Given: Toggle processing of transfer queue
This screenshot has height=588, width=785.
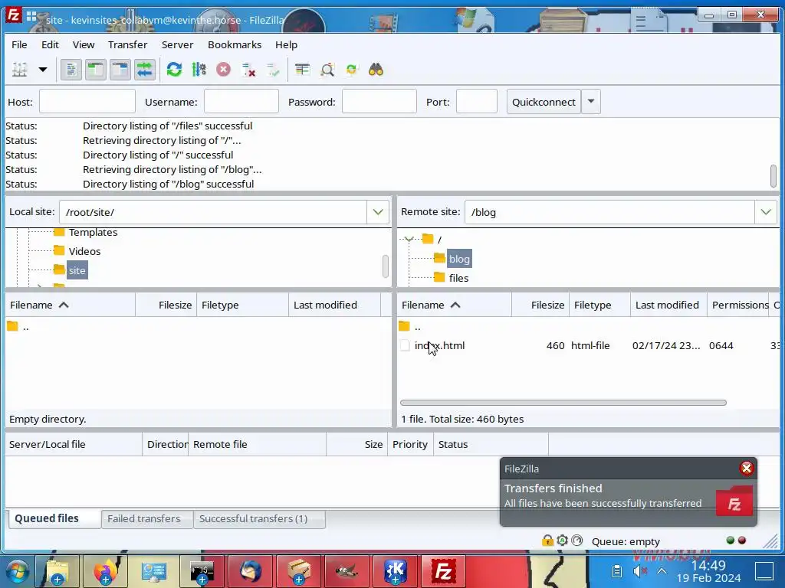Looking at the screenshot, I should click(199, 70).
